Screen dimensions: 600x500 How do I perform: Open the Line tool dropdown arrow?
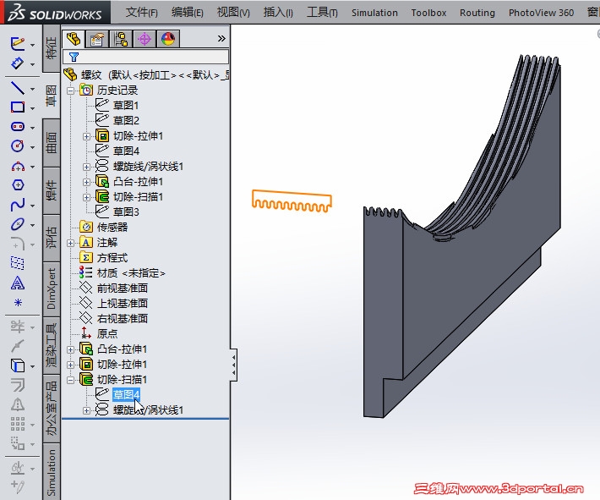coord(32,89)
